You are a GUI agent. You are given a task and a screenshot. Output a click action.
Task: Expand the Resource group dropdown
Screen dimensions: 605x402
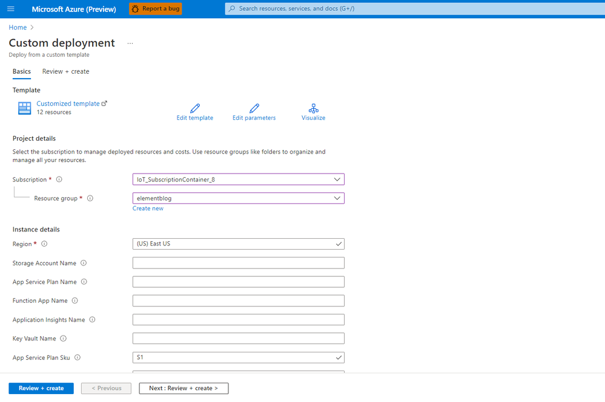(239, 198)
